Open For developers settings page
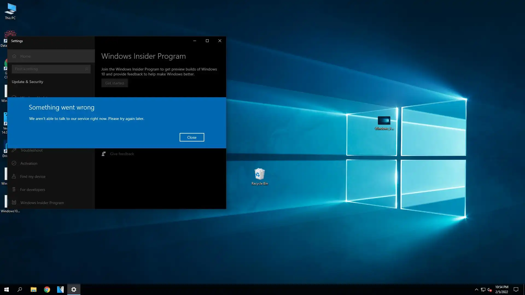 coord(33,190)
